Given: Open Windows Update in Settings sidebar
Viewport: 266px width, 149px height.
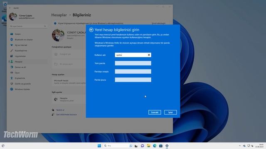Looking at the screenshot, I should click(x=28, y=89).
